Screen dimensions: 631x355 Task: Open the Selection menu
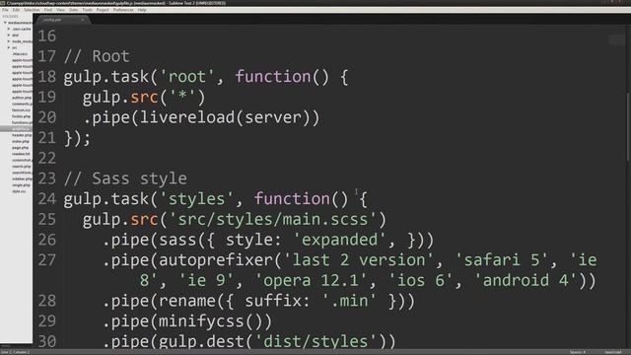[x=32, y=10]
